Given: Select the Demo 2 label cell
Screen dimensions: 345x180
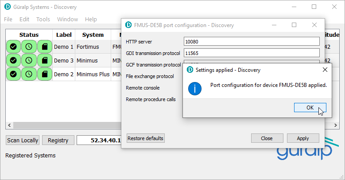Looking at the screenshot, I should tap(64, 74).
